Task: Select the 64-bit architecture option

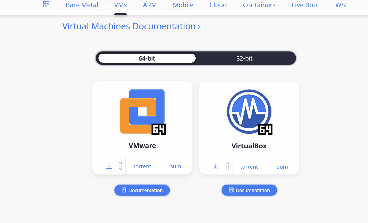Action: pyautogui.click(x=147, y=58)
